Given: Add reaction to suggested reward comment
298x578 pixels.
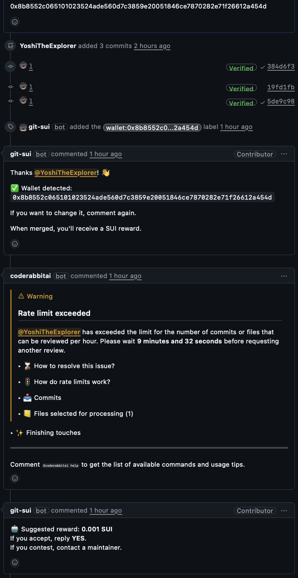Looking at the screenshot, I should [15, 562].
